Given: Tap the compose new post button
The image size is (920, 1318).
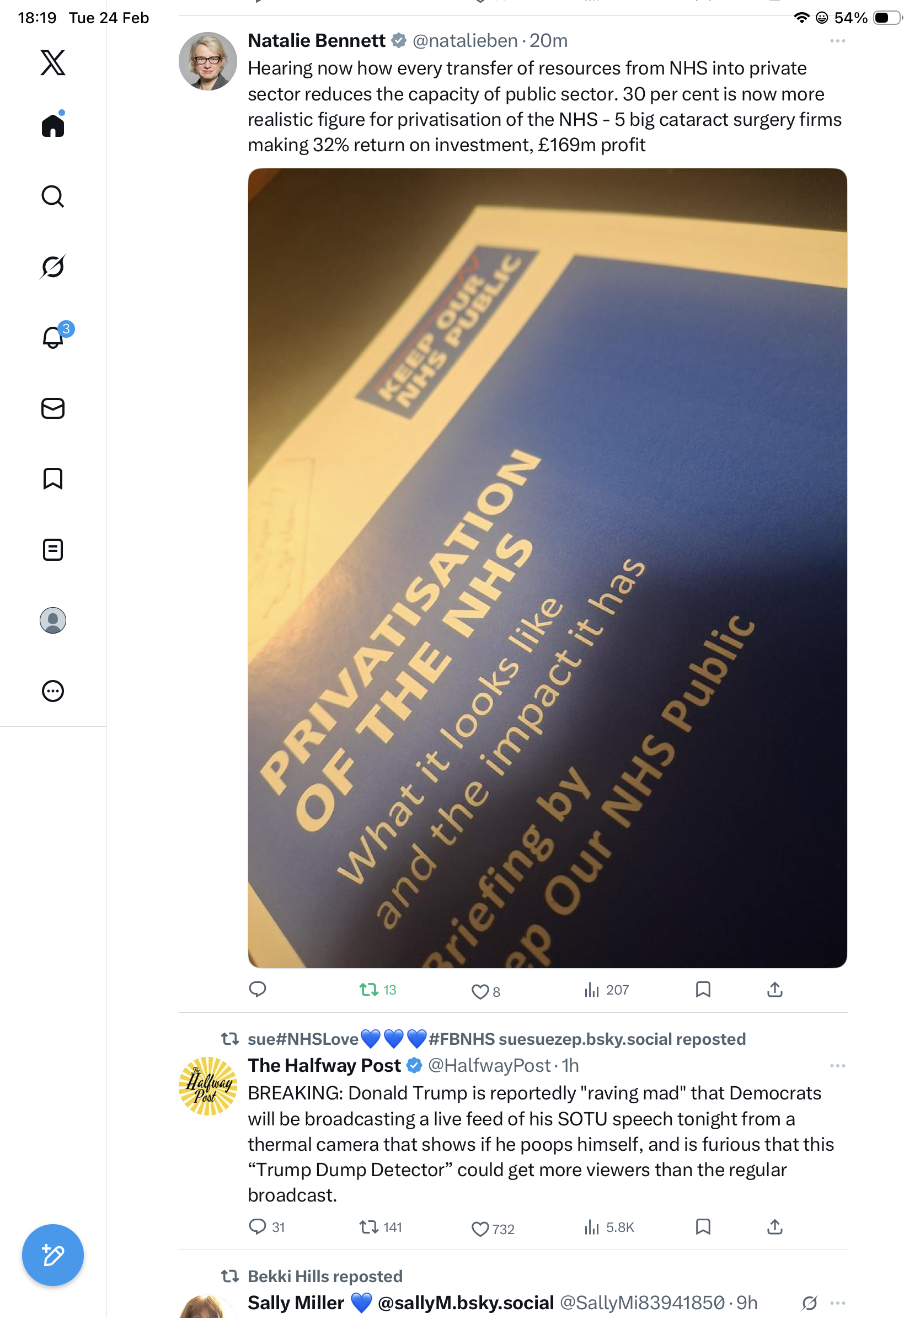Looking at the screenshot, I should pyautogui.click(x=53, y=1255).
